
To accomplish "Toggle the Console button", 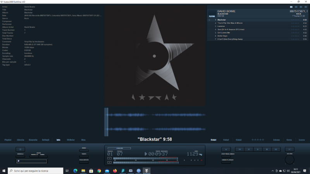I will click(20, 157).
